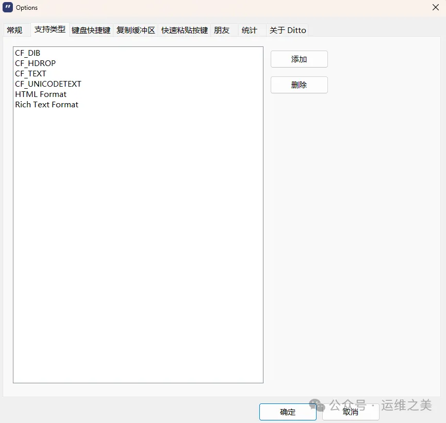Select CF_DIB in the type list

(28, 53)
